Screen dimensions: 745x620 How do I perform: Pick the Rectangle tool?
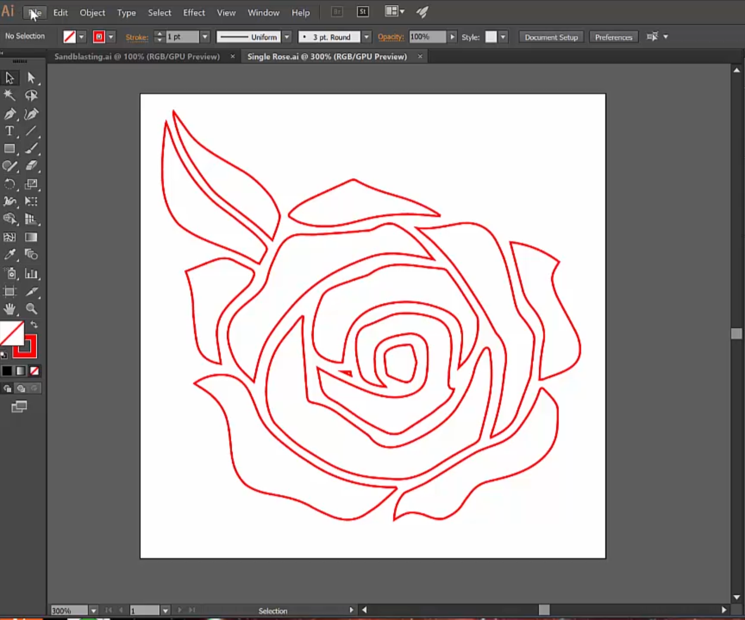pos(9,148)
